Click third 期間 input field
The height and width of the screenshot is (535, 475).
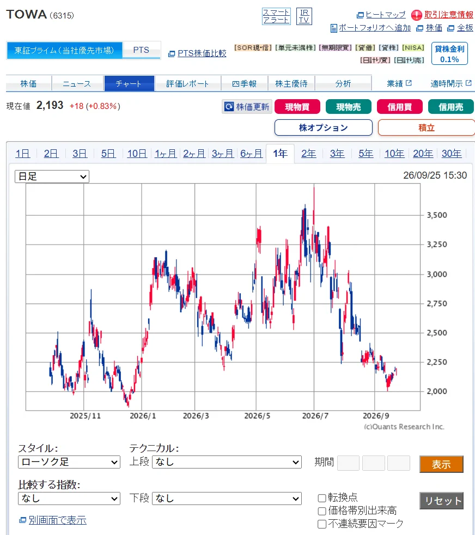click(399, 463)
